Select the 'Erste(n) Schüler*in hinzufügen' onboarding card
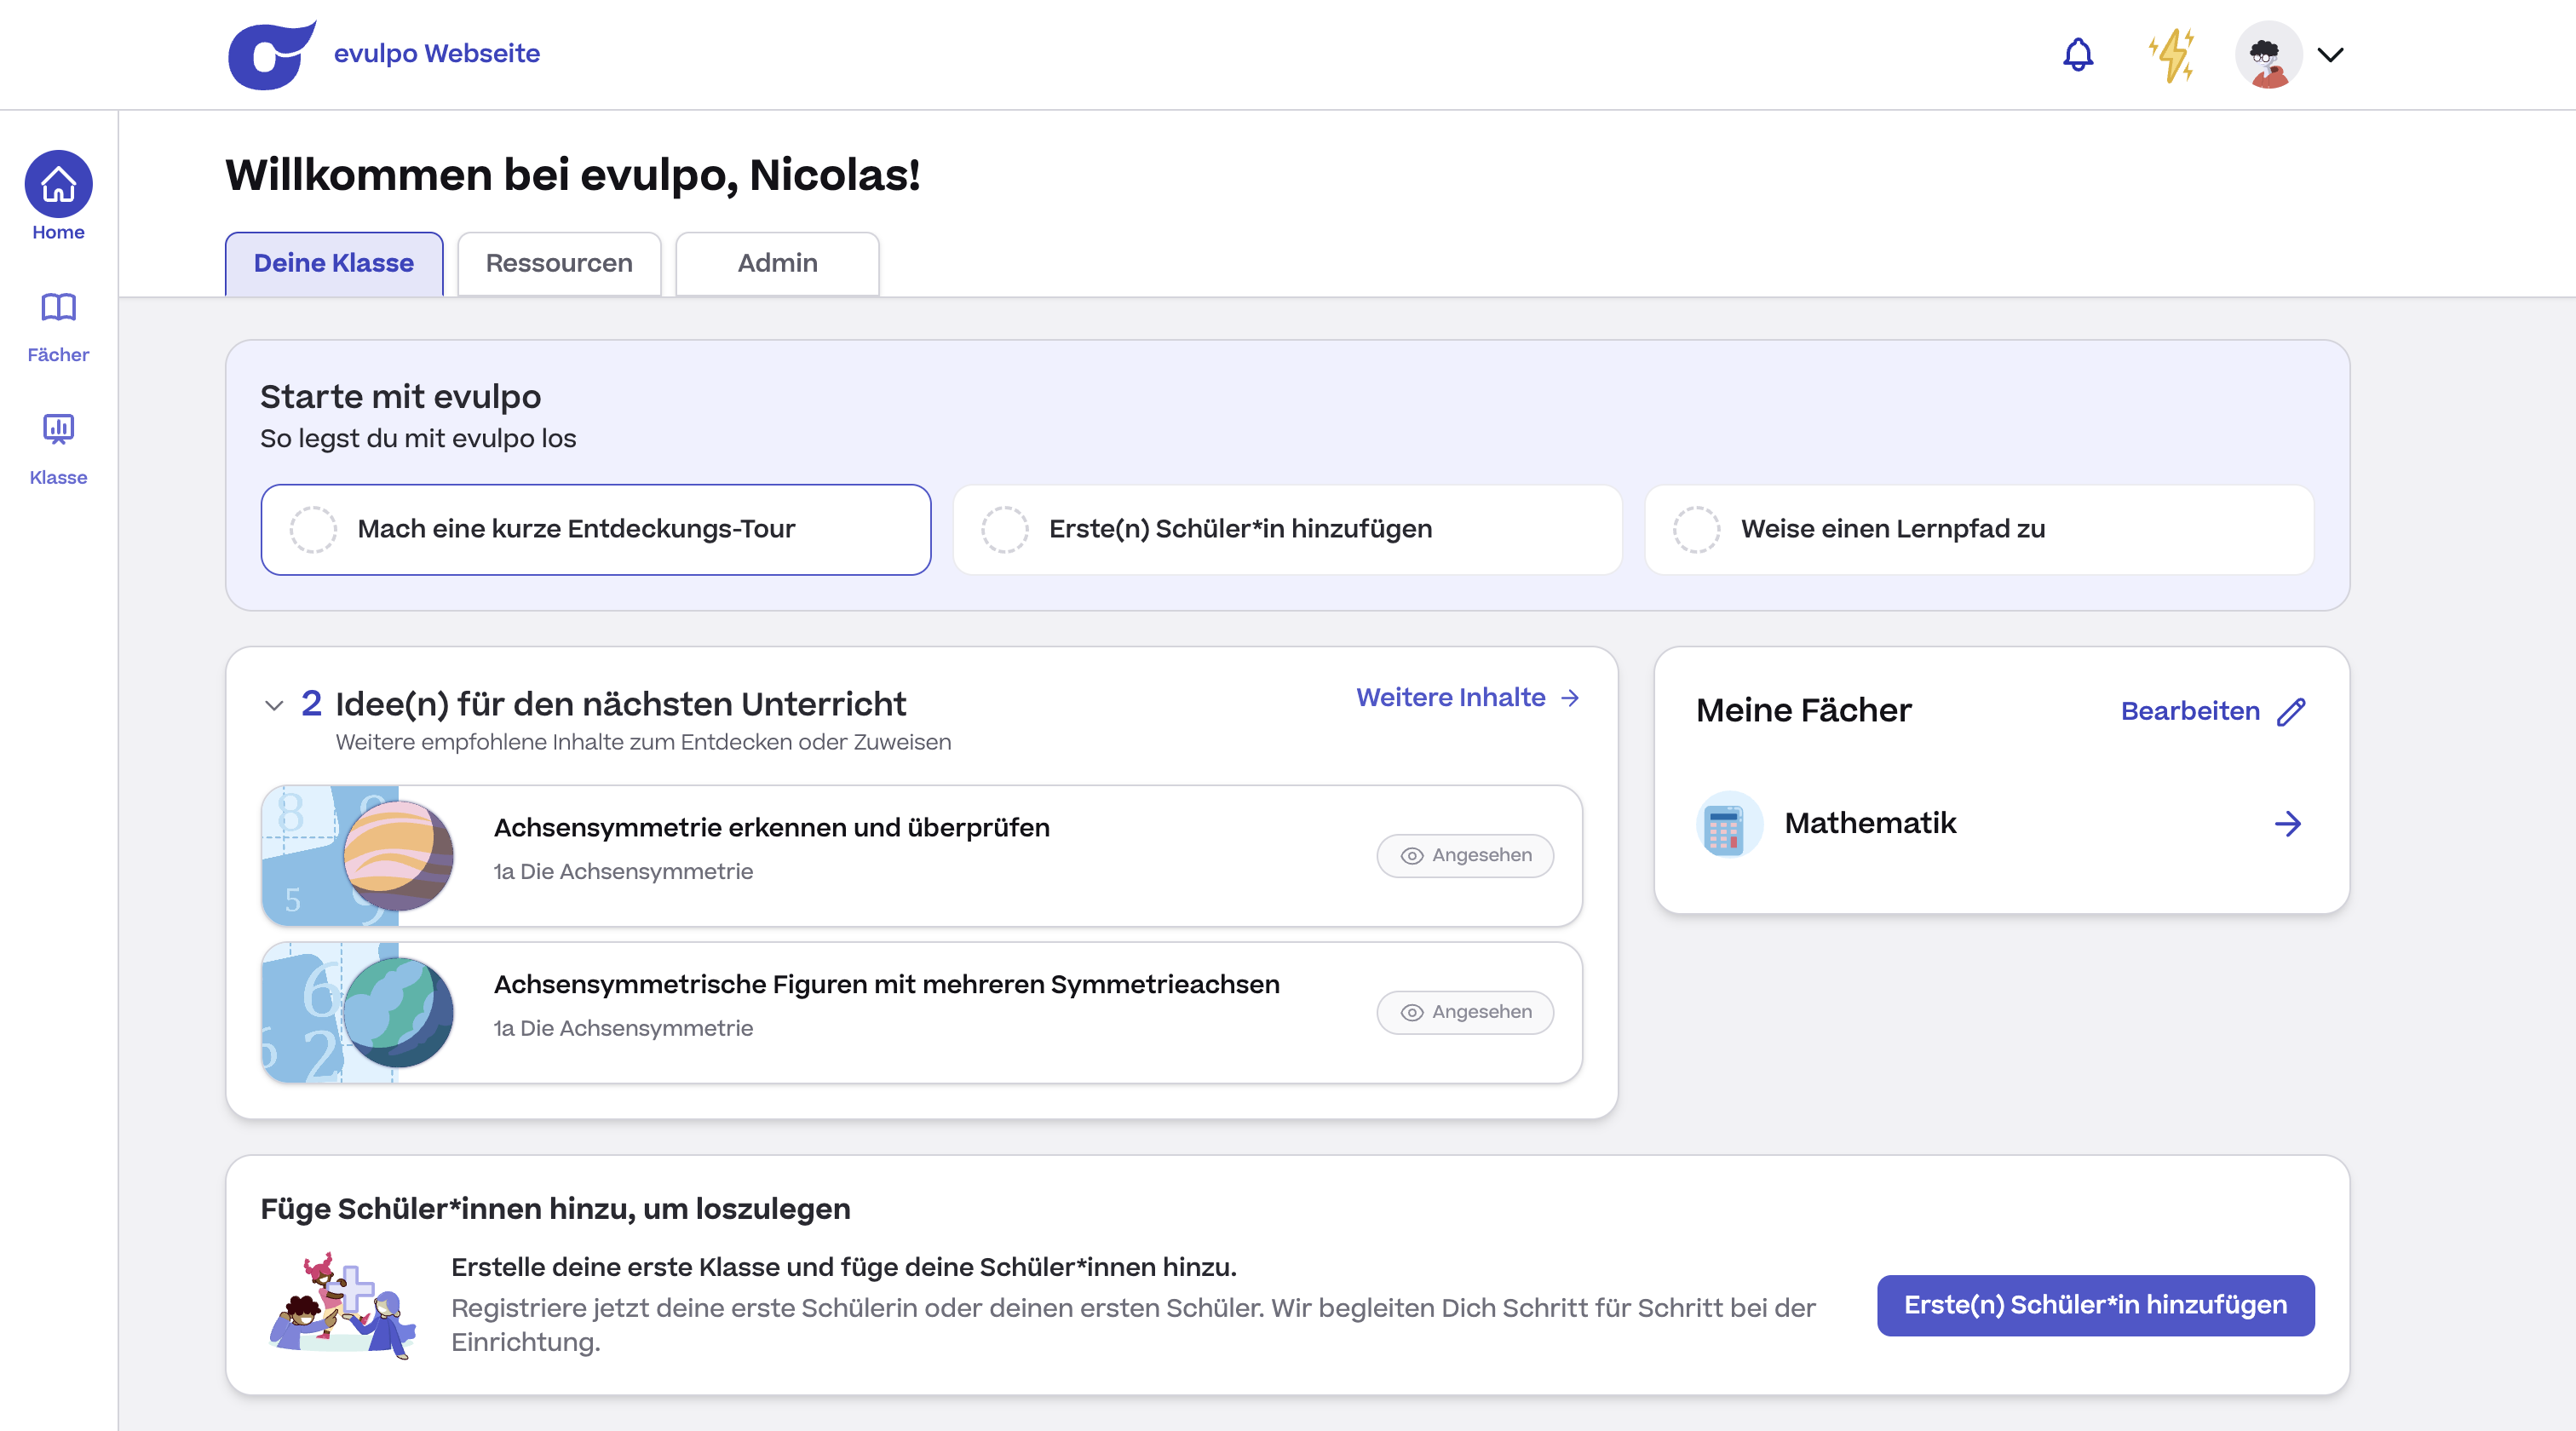Image resolution: width=2576 pixels, height=1431 pixels. click(1287, 529)
